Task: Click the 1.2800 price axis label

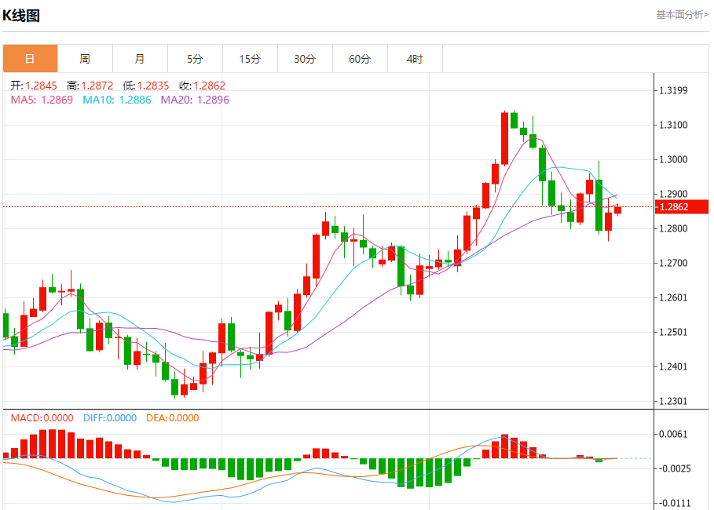Action: click(x=673, y=229)
